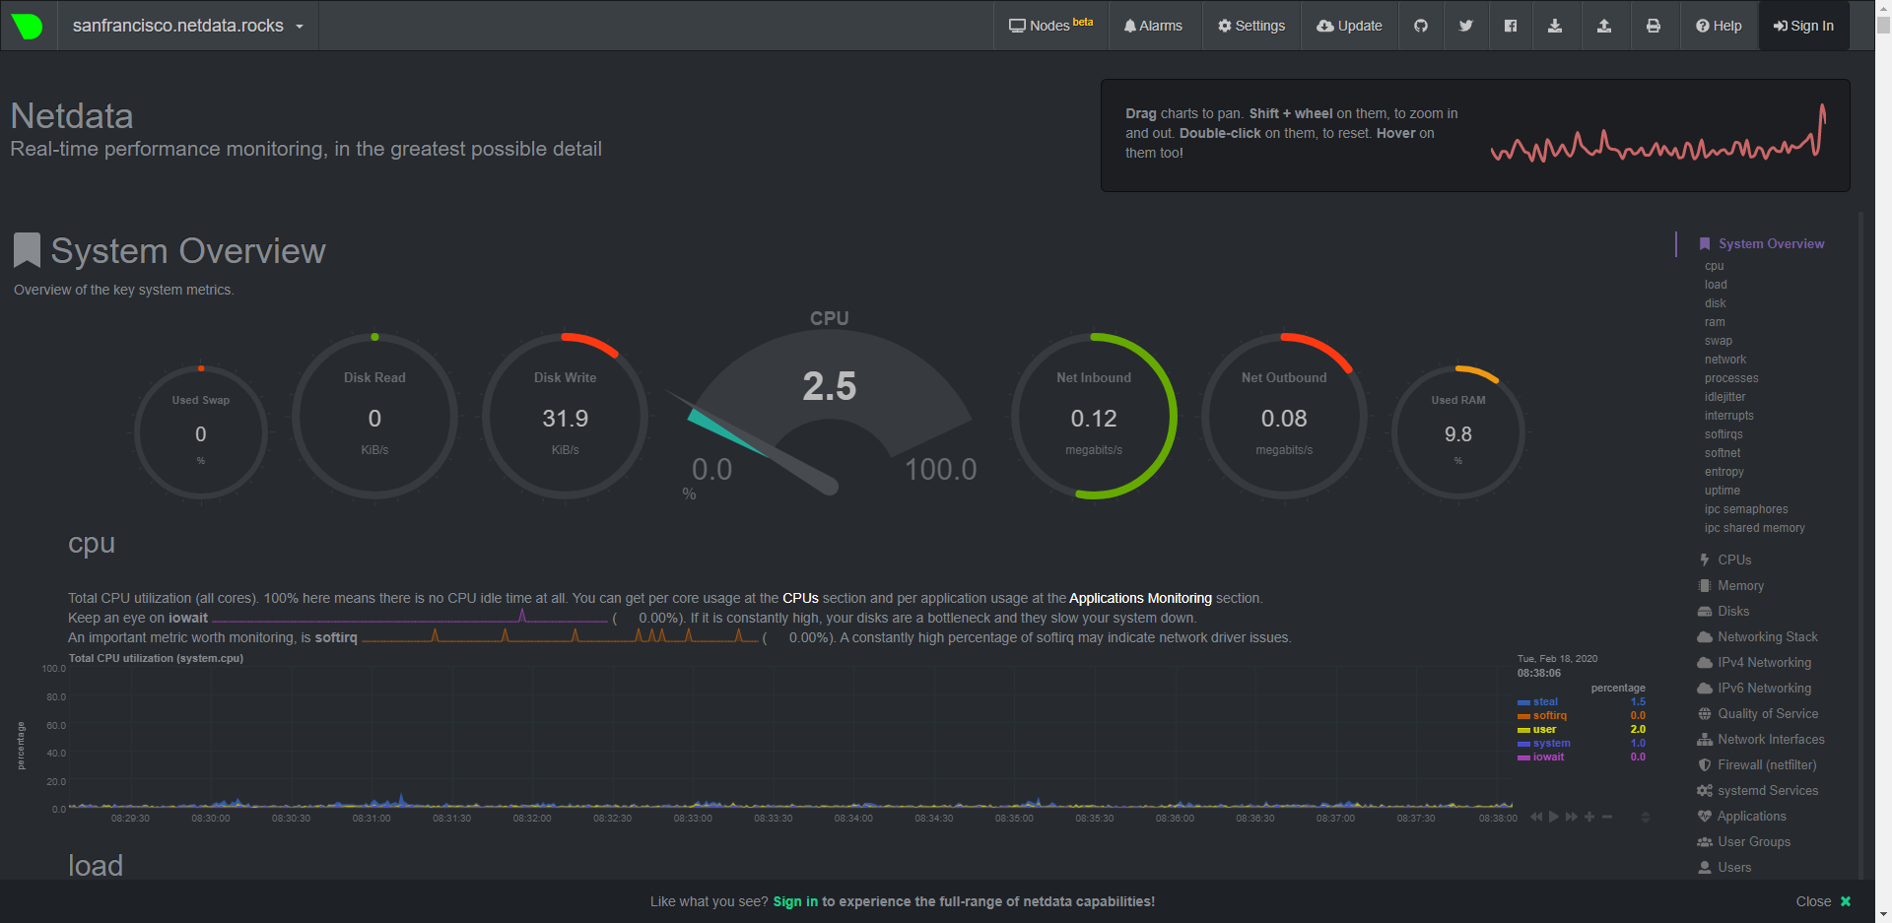Jump to interrupts in sidebar
Viewport: 1892px width, 923px height.
1728,416
